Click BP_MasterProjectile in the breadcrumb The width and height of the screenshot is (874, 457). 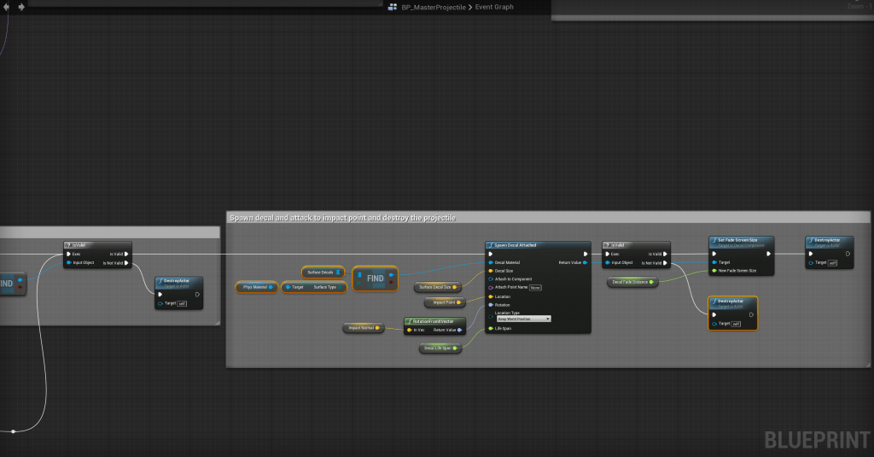[x=434, y=7]
